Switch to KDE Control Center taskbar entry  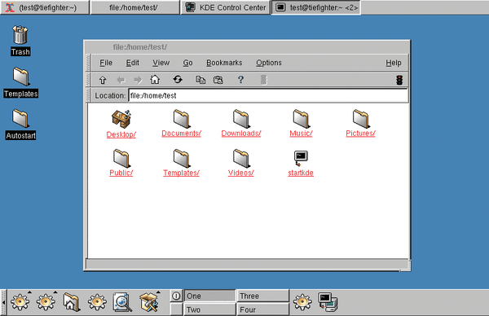coord(226,7)
